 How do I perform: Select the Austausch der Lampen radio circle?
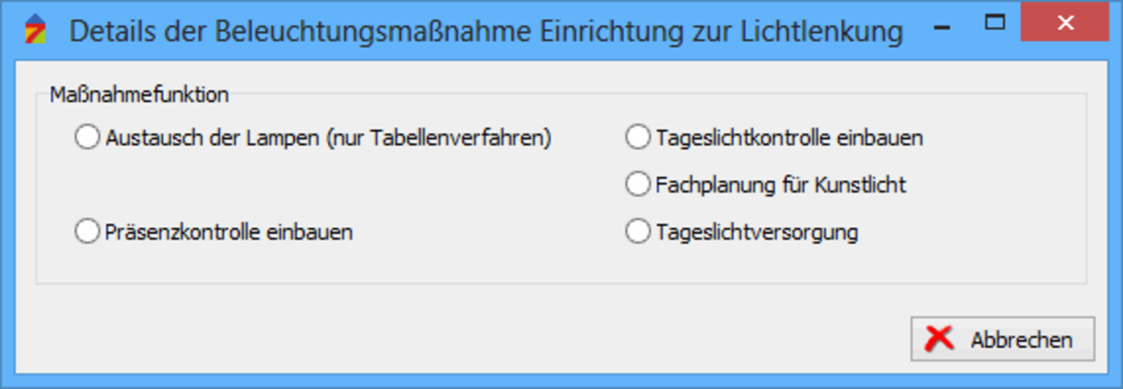[86, 138]
